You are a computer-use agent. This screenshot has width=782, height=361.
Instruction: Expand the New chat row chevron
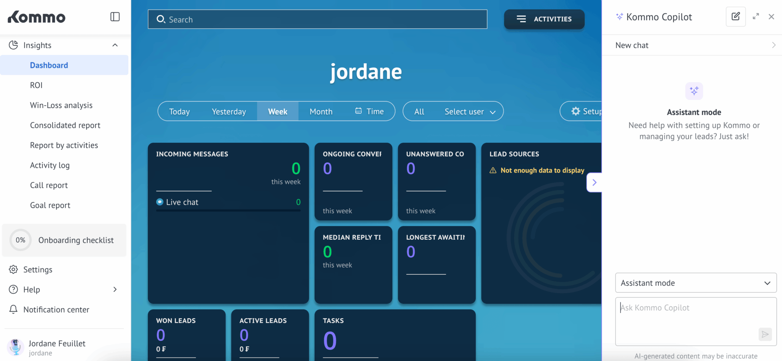click(x=774, y=45)
